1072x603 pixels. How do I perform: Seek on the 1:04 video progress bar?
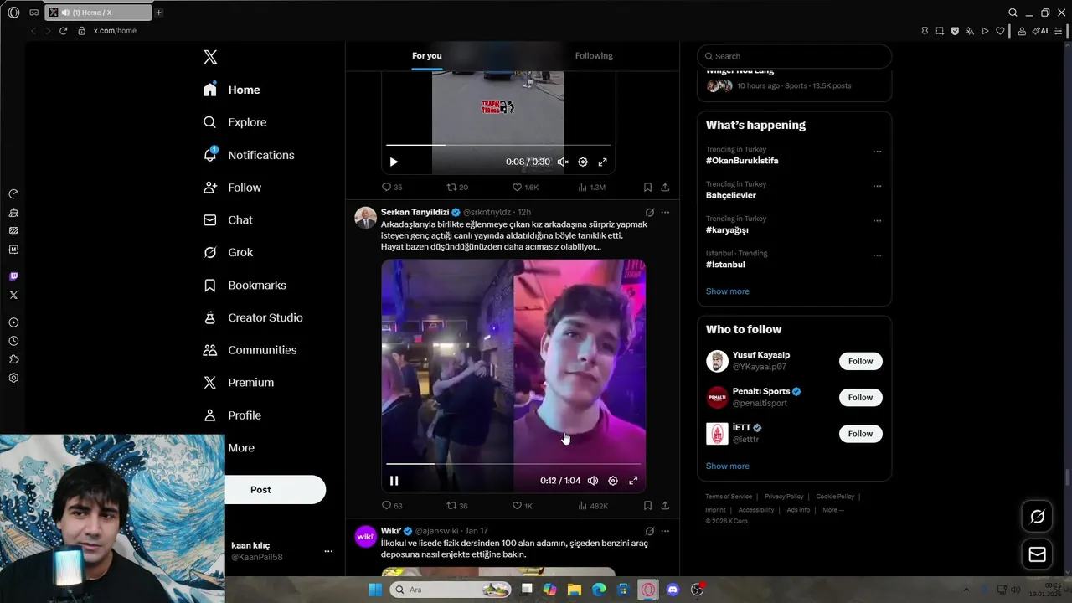click(513, 463)
